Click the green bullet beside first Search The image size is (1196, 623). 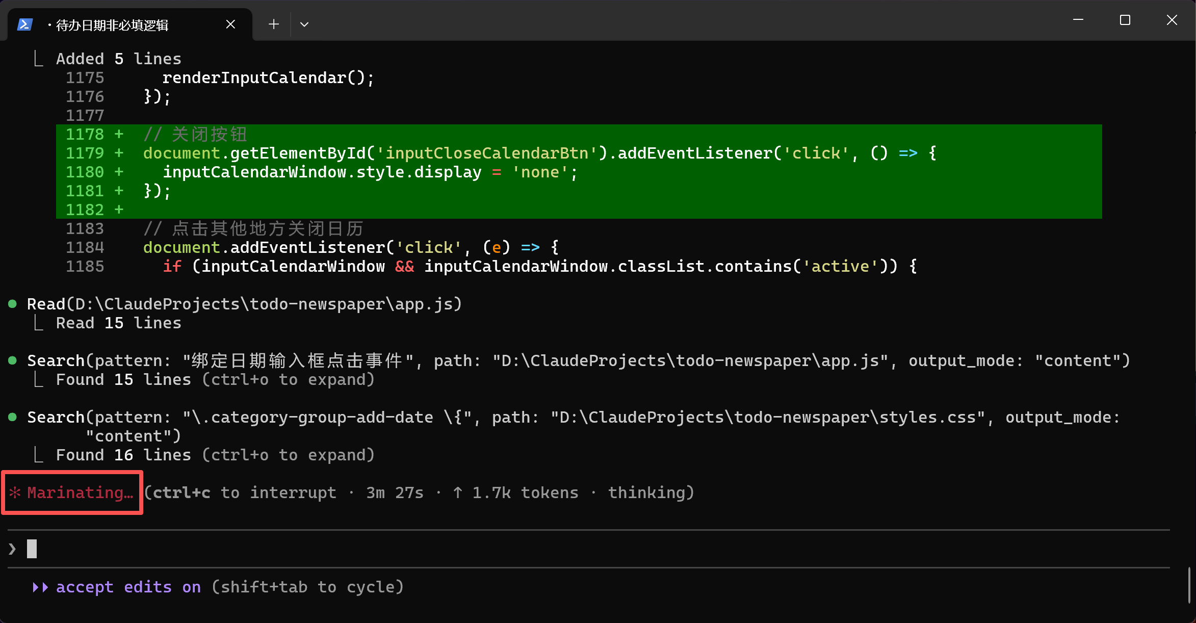point(13,360)
